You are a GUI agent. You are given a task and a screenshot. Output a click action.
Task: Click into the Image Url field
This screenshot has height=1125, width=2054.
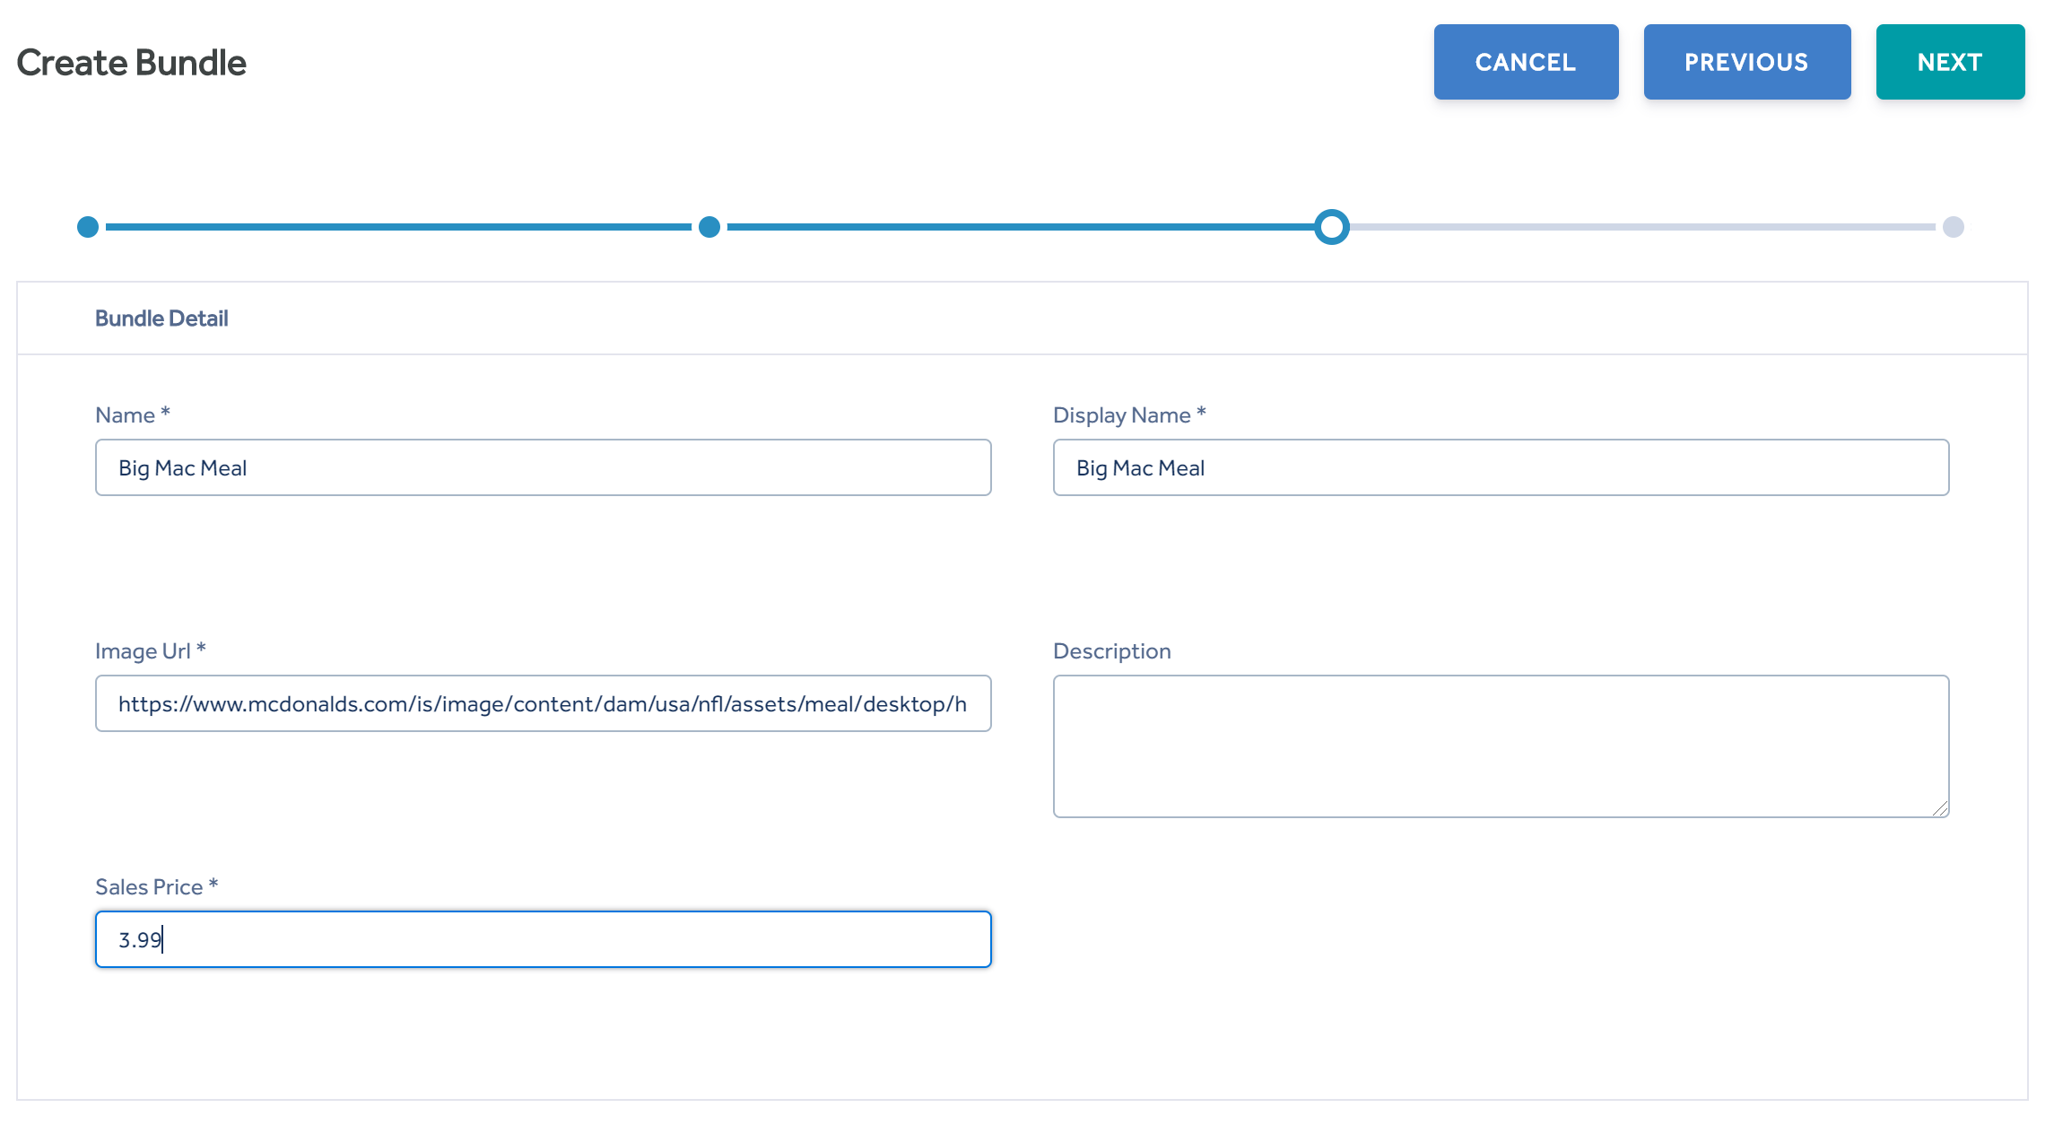(544, 703)
